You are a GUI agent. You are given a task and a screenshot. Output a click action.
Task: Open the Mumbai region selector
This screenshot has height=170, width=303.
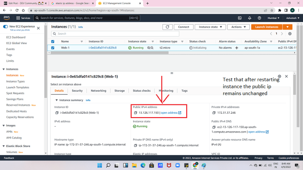[273, 18]
